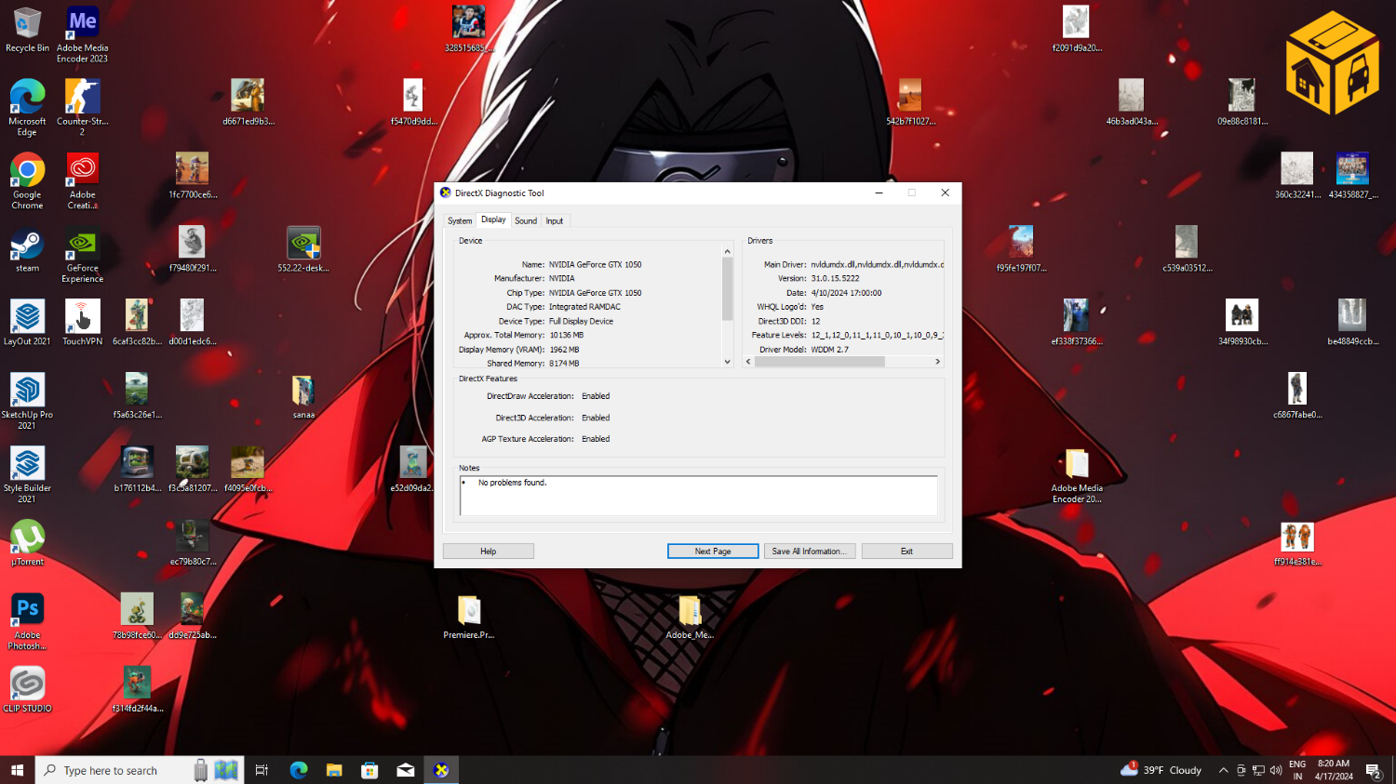
Task: Open the Recycle Bin desktop icon
Action: (27, 30)
